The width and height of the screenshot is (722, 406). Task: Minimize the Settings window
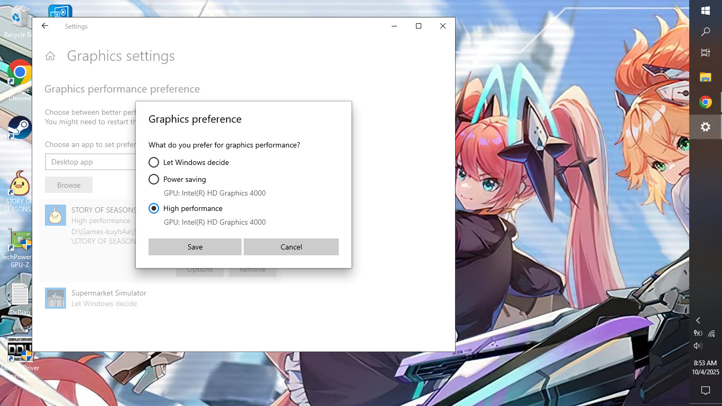[394, 26]
